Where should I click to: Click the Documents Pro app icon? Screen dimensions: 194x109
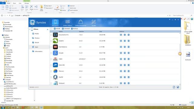tap(55, 35)
